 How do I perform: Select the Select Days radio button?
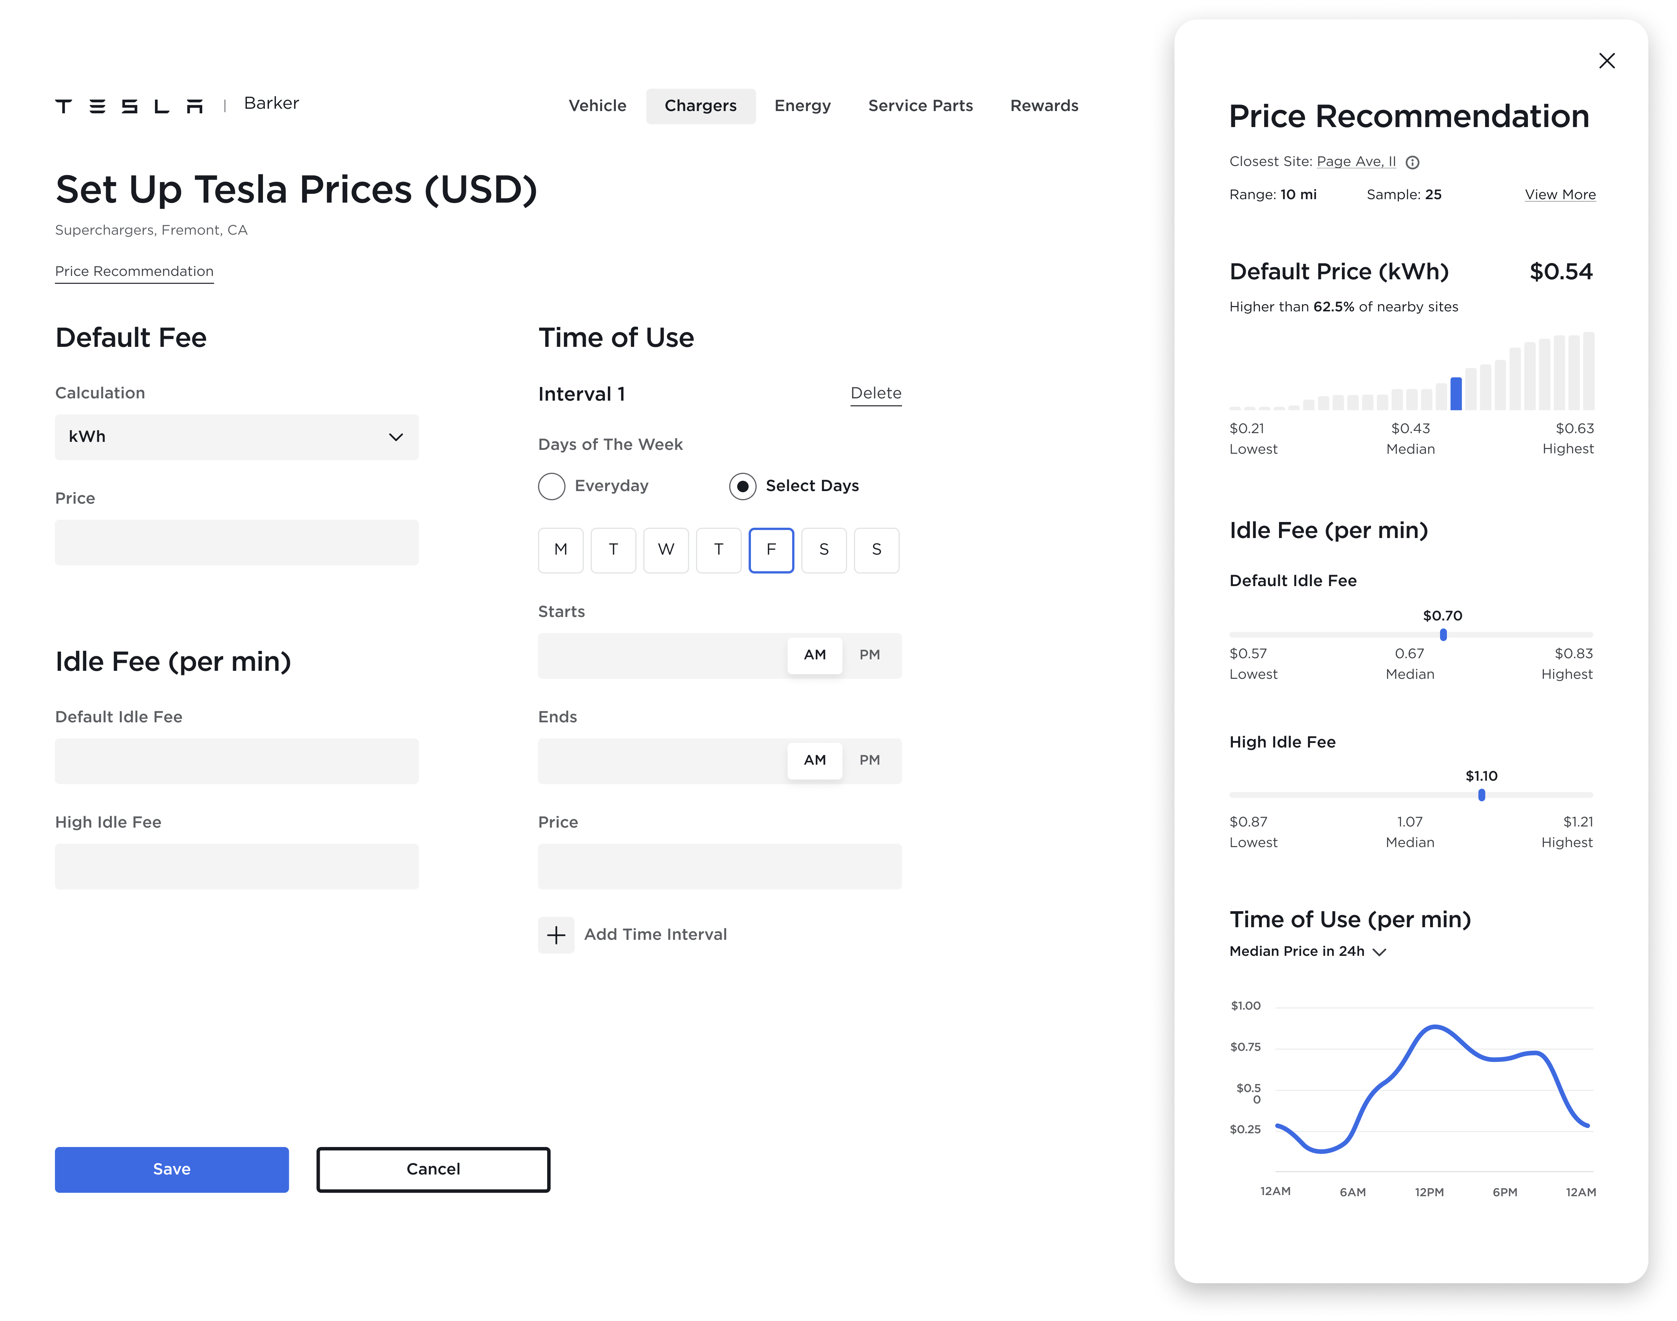pos(743,487)
